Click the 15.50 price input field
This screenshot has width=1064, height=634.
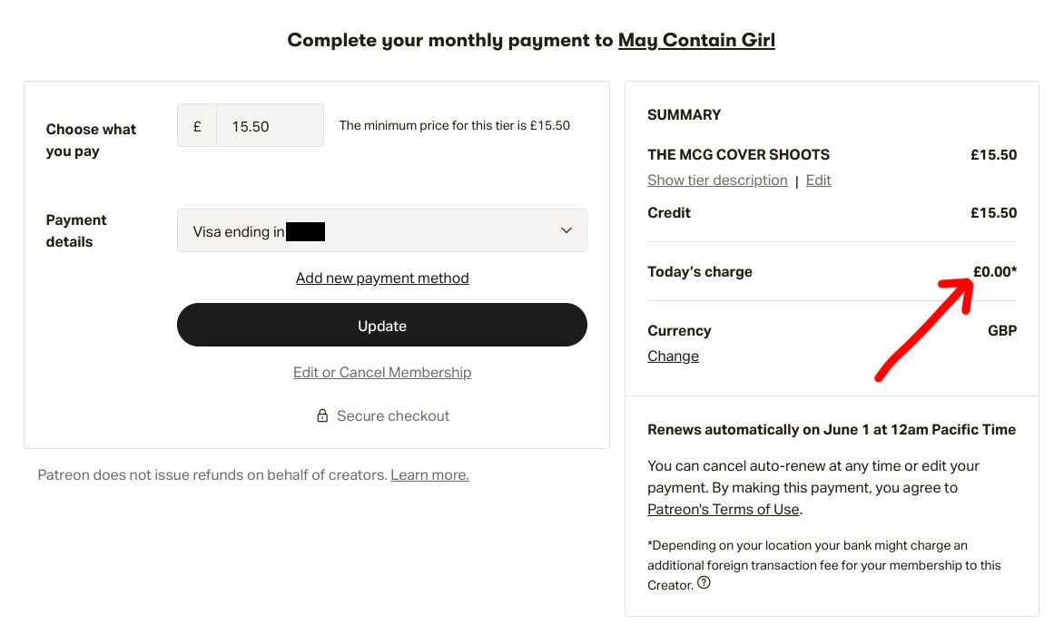pyautogui.click(x=270, y=125)
